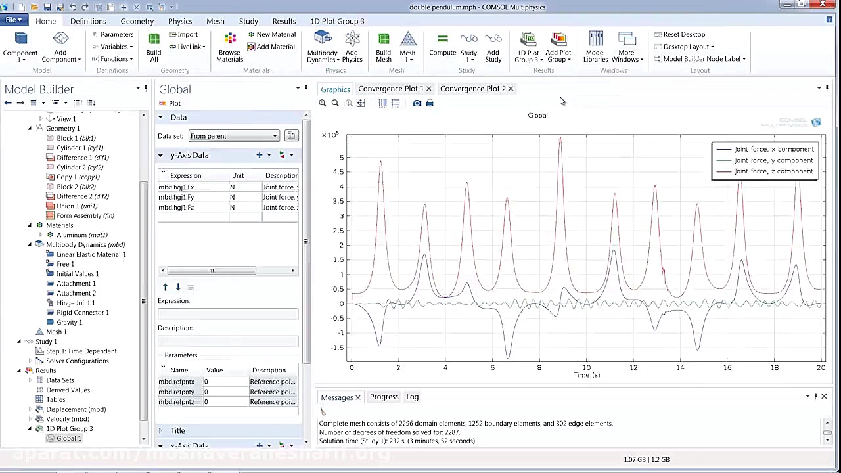Select the Browse Materials icon
841x473 pixels.
point(229,46)
